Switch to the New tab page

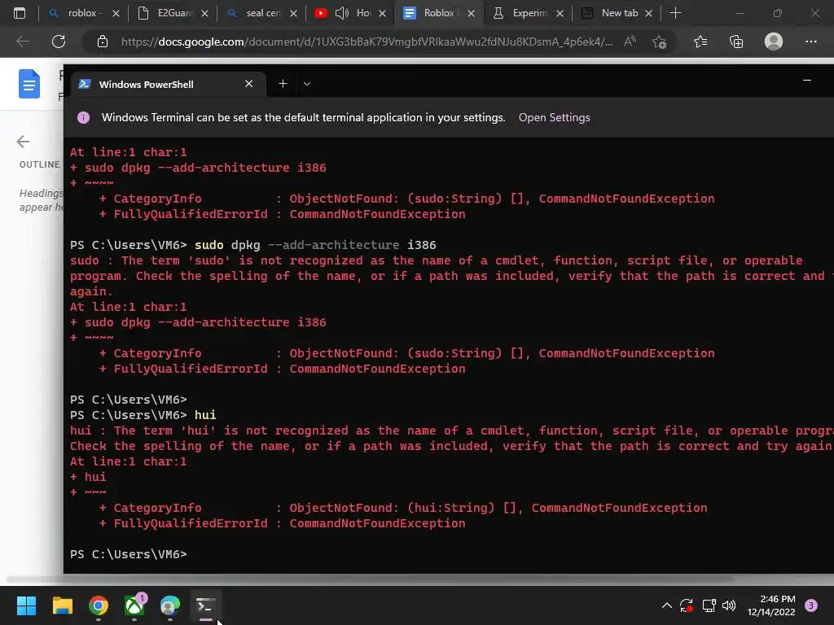pos(618,13)
